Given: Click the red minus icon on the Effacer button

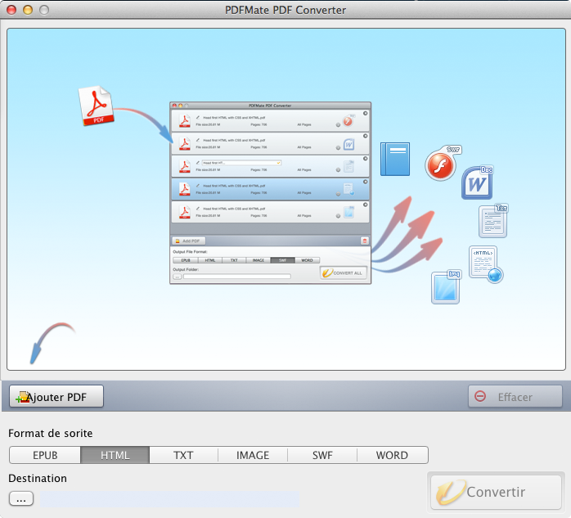Looking at the screenshot, I should coord(480,396).
